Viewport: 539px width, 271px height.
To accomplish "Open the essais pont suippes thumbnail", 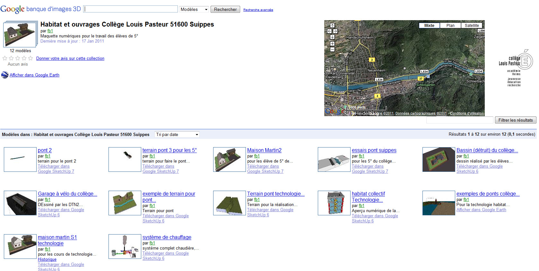I will click(334, 159).
